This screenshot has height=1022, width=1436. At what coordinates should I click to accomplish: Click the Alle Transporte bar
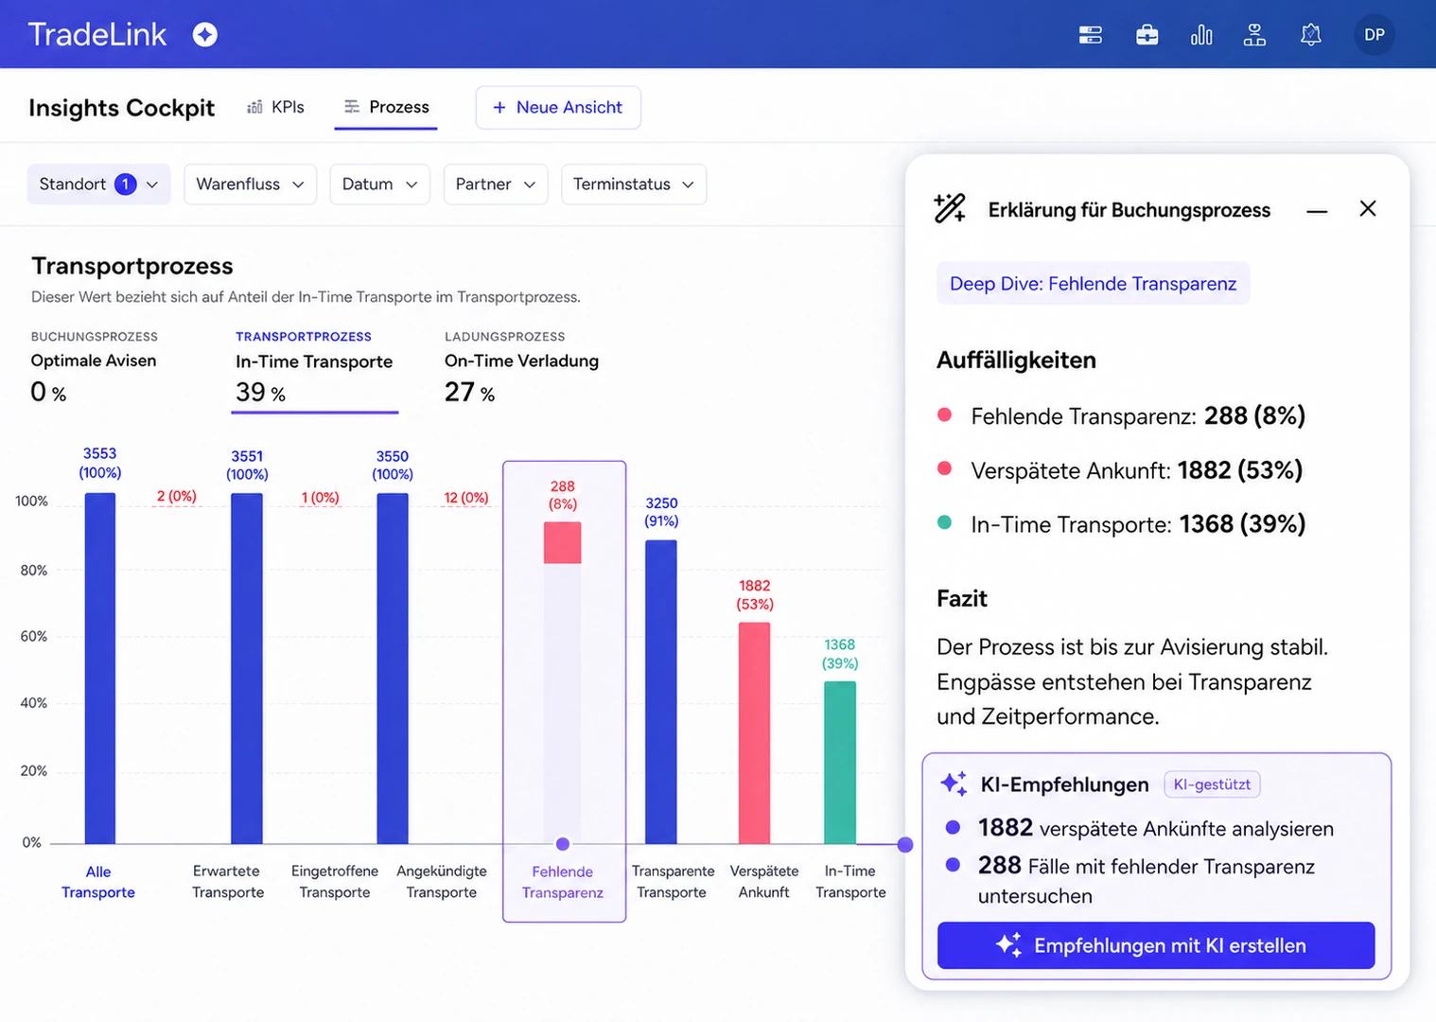pos(100,668)
